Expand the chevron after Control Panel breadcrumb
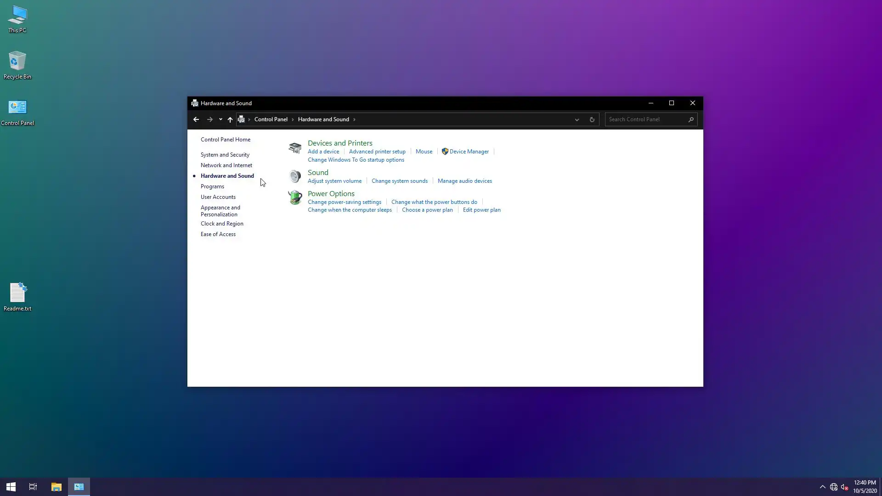The image size is (882, 496). (293, 119)
